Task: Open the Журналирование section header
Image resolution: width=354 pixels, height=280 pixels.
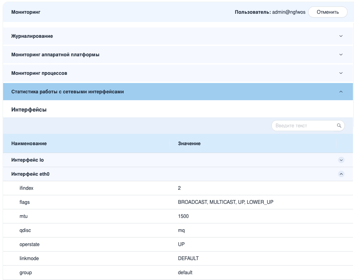Action: [178, 36]
